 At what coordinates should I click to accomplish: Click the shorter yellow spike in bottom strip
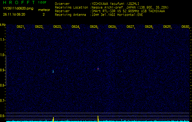[x=53, y=119]
